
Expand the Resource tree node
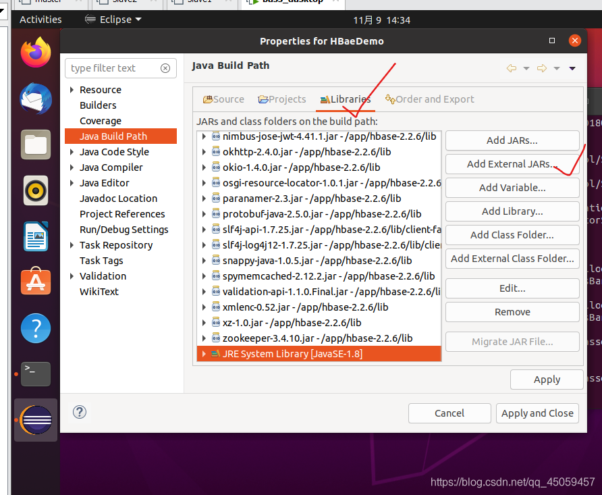coord(72,89)
